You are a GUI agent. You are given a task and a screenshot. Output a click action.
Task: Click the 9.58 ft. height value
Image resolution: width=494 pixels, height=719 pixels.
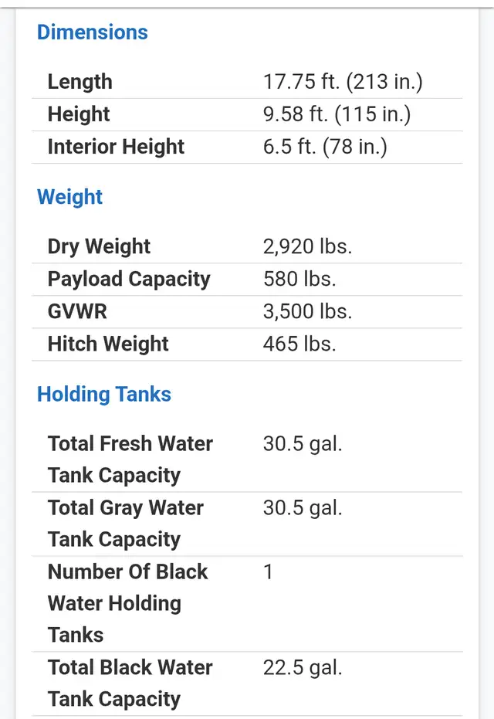pos(337,114)
